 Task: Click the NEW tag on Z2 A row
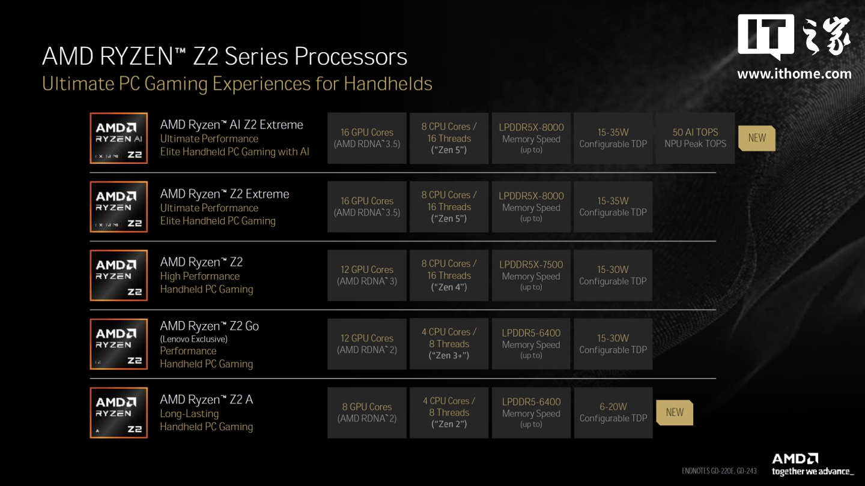675,413
